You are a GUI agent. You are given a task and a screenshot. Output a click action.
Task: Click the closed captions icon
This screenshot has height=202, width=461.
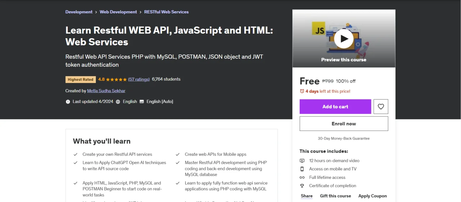(x=142, y=102)
